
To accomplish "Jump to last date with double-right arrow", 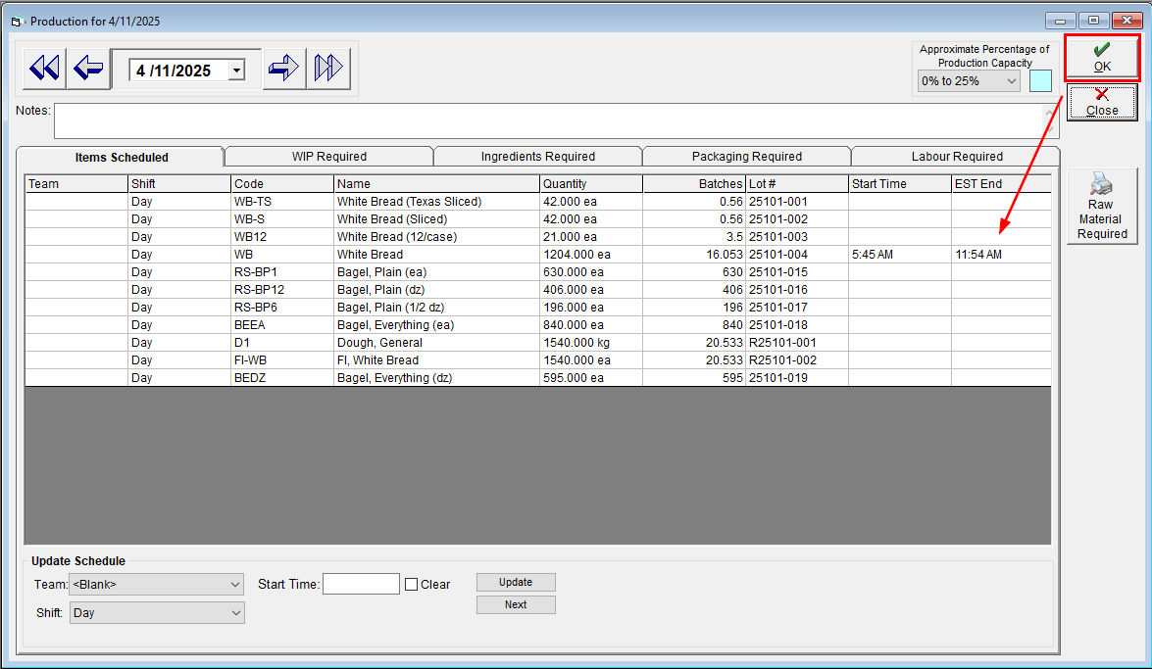I will [327, 69].
